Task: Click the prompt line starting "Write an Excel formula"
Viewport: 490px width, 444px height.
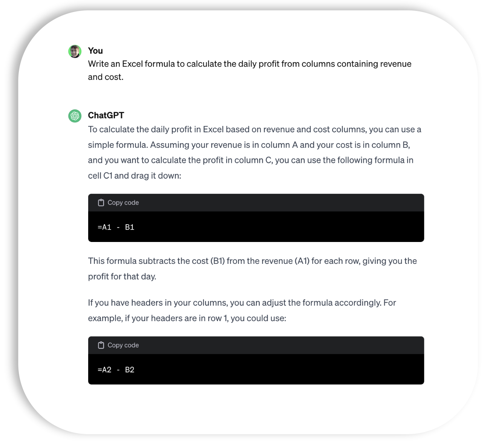Action: 250,64
